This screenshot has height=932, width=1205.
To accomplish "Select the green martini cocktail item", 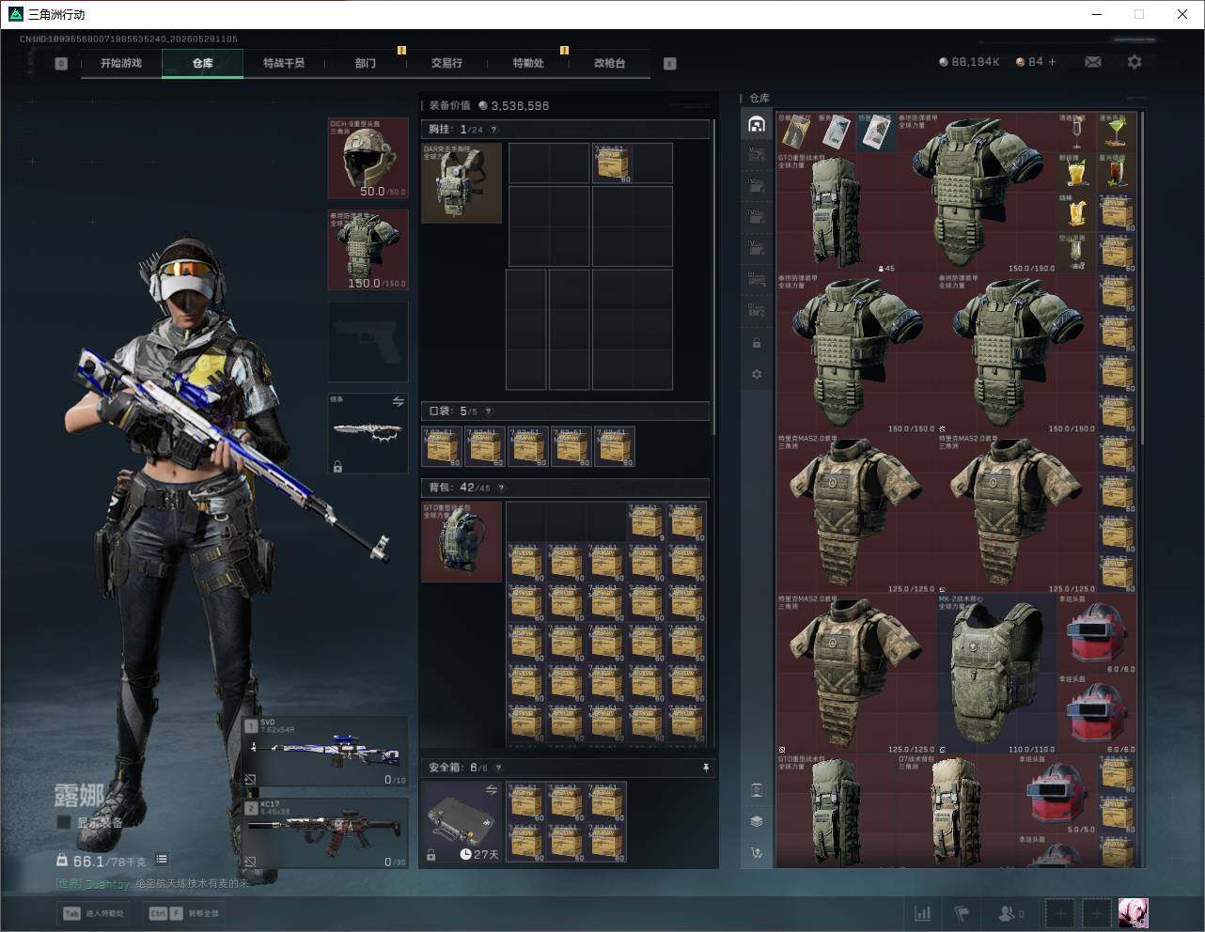I will (1117, 132).
